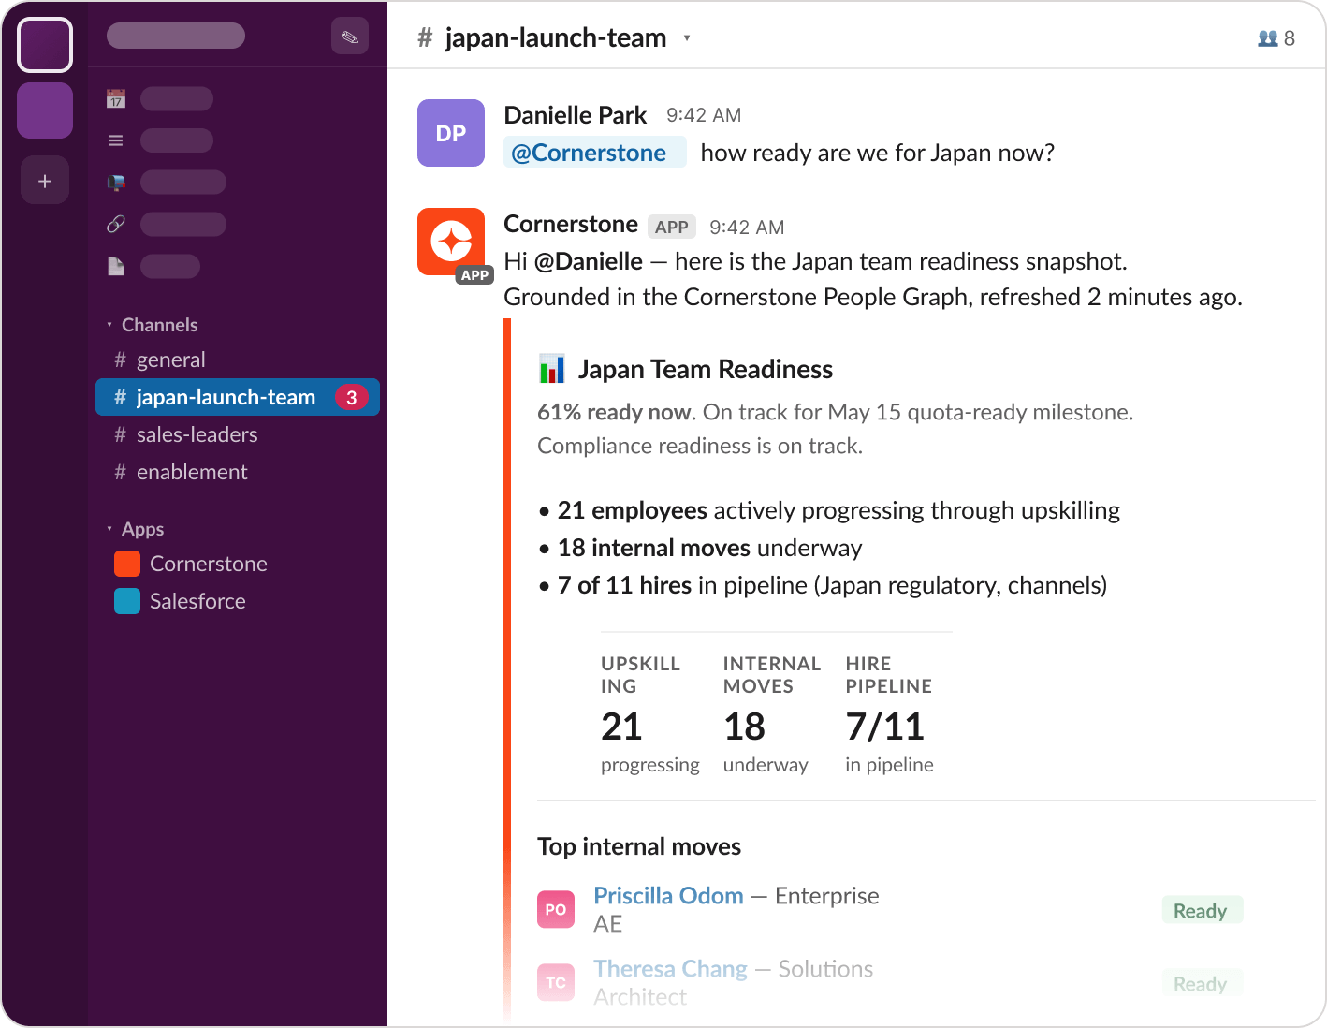1327x1028 pixels.
Task: Click the chain link icon in the sidebar
Action: (x=116, y=224)
